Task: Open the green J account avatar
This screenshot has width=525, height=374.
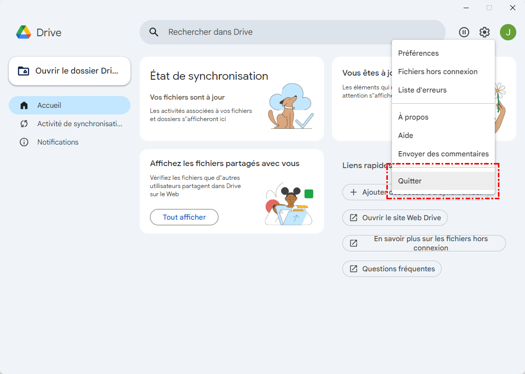Action: [x=508, y=32]
